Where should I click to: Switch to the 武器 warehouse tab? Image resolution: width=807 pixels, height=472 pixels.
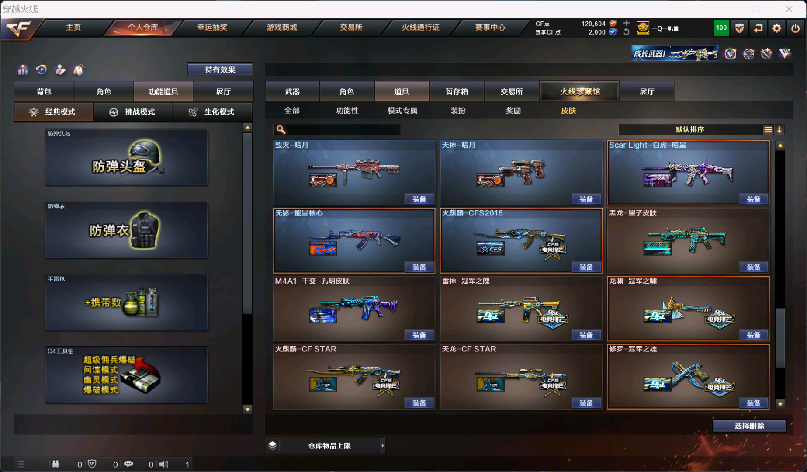[292, 91]
